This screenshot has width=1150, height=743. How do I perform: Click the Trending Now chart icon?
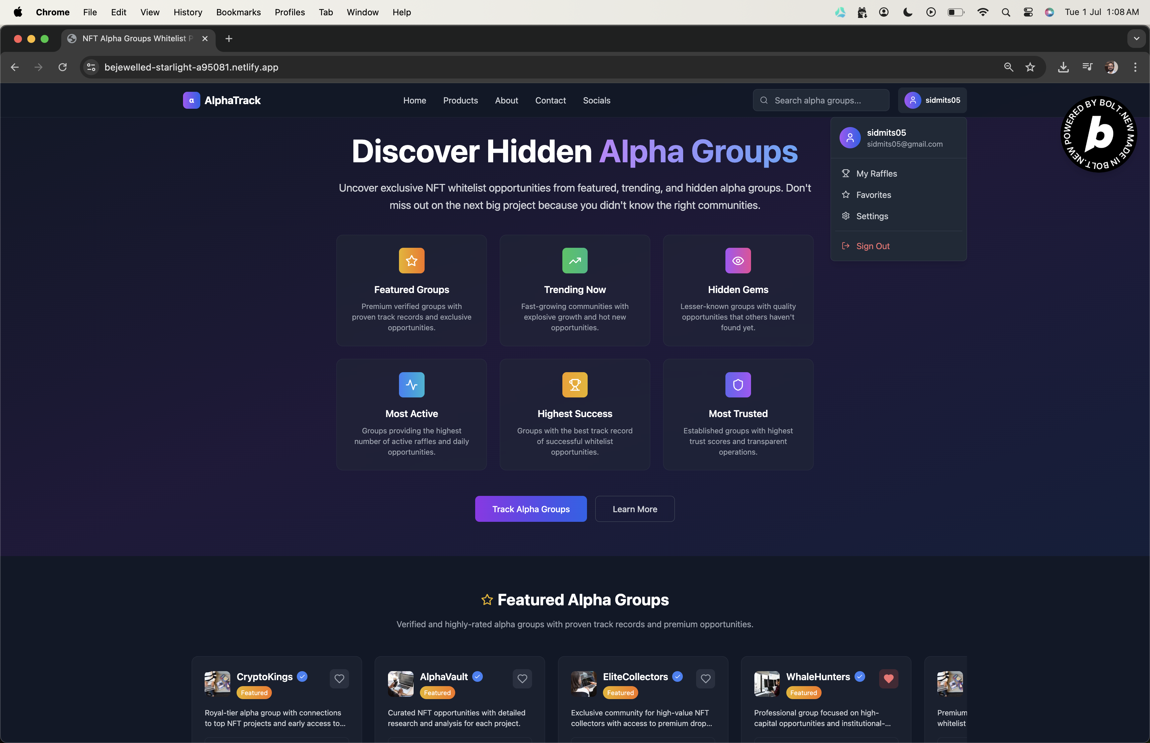coord(574,260)
